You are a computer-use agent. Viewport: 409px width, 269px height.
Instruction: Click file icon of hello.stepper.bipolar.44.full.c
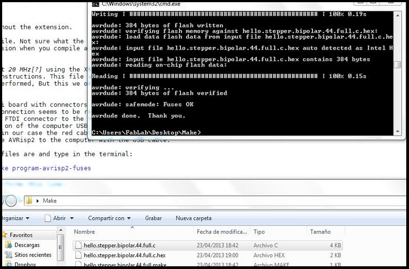tap(78, 245)
